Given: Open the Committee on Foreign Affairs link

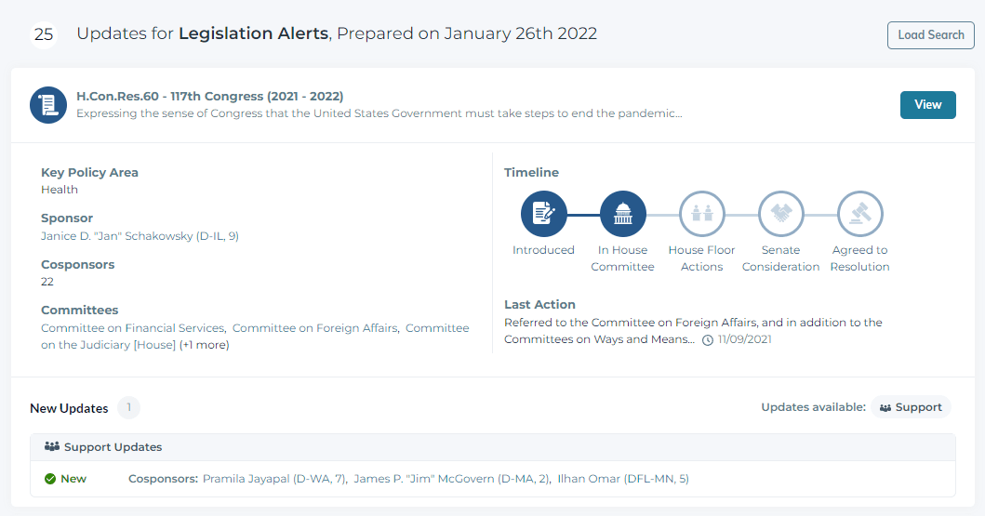Looking at the screenshot, I should 314,328.
